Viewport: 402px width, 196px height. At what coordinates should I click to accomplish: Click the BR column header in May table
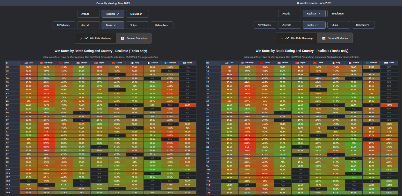(x=12, y=63)
